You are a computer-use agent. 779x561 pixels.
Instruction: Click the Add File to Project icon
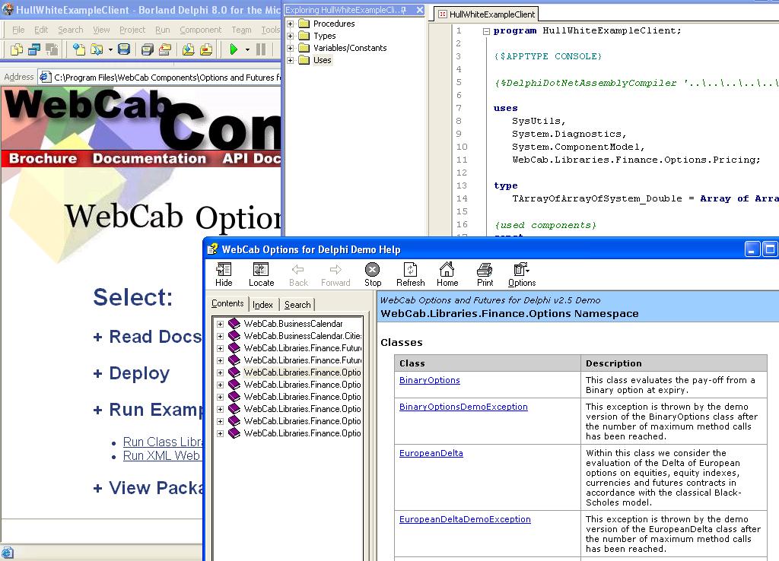(189, 49)
